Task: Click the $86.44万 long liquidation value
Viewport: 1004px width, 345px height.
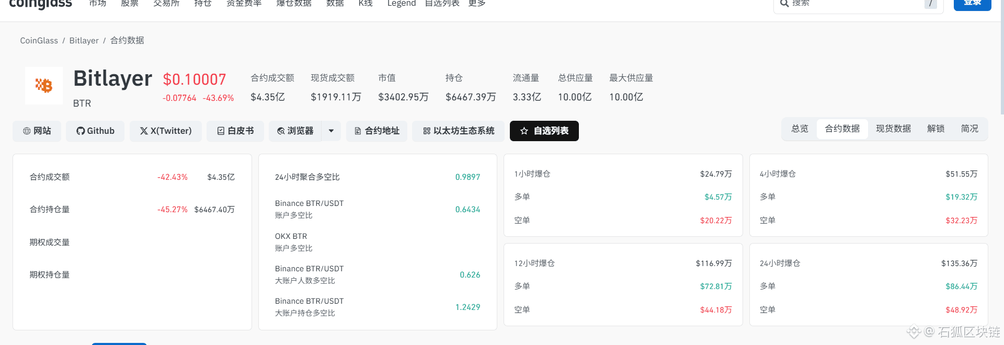Action: coord(961,286)
